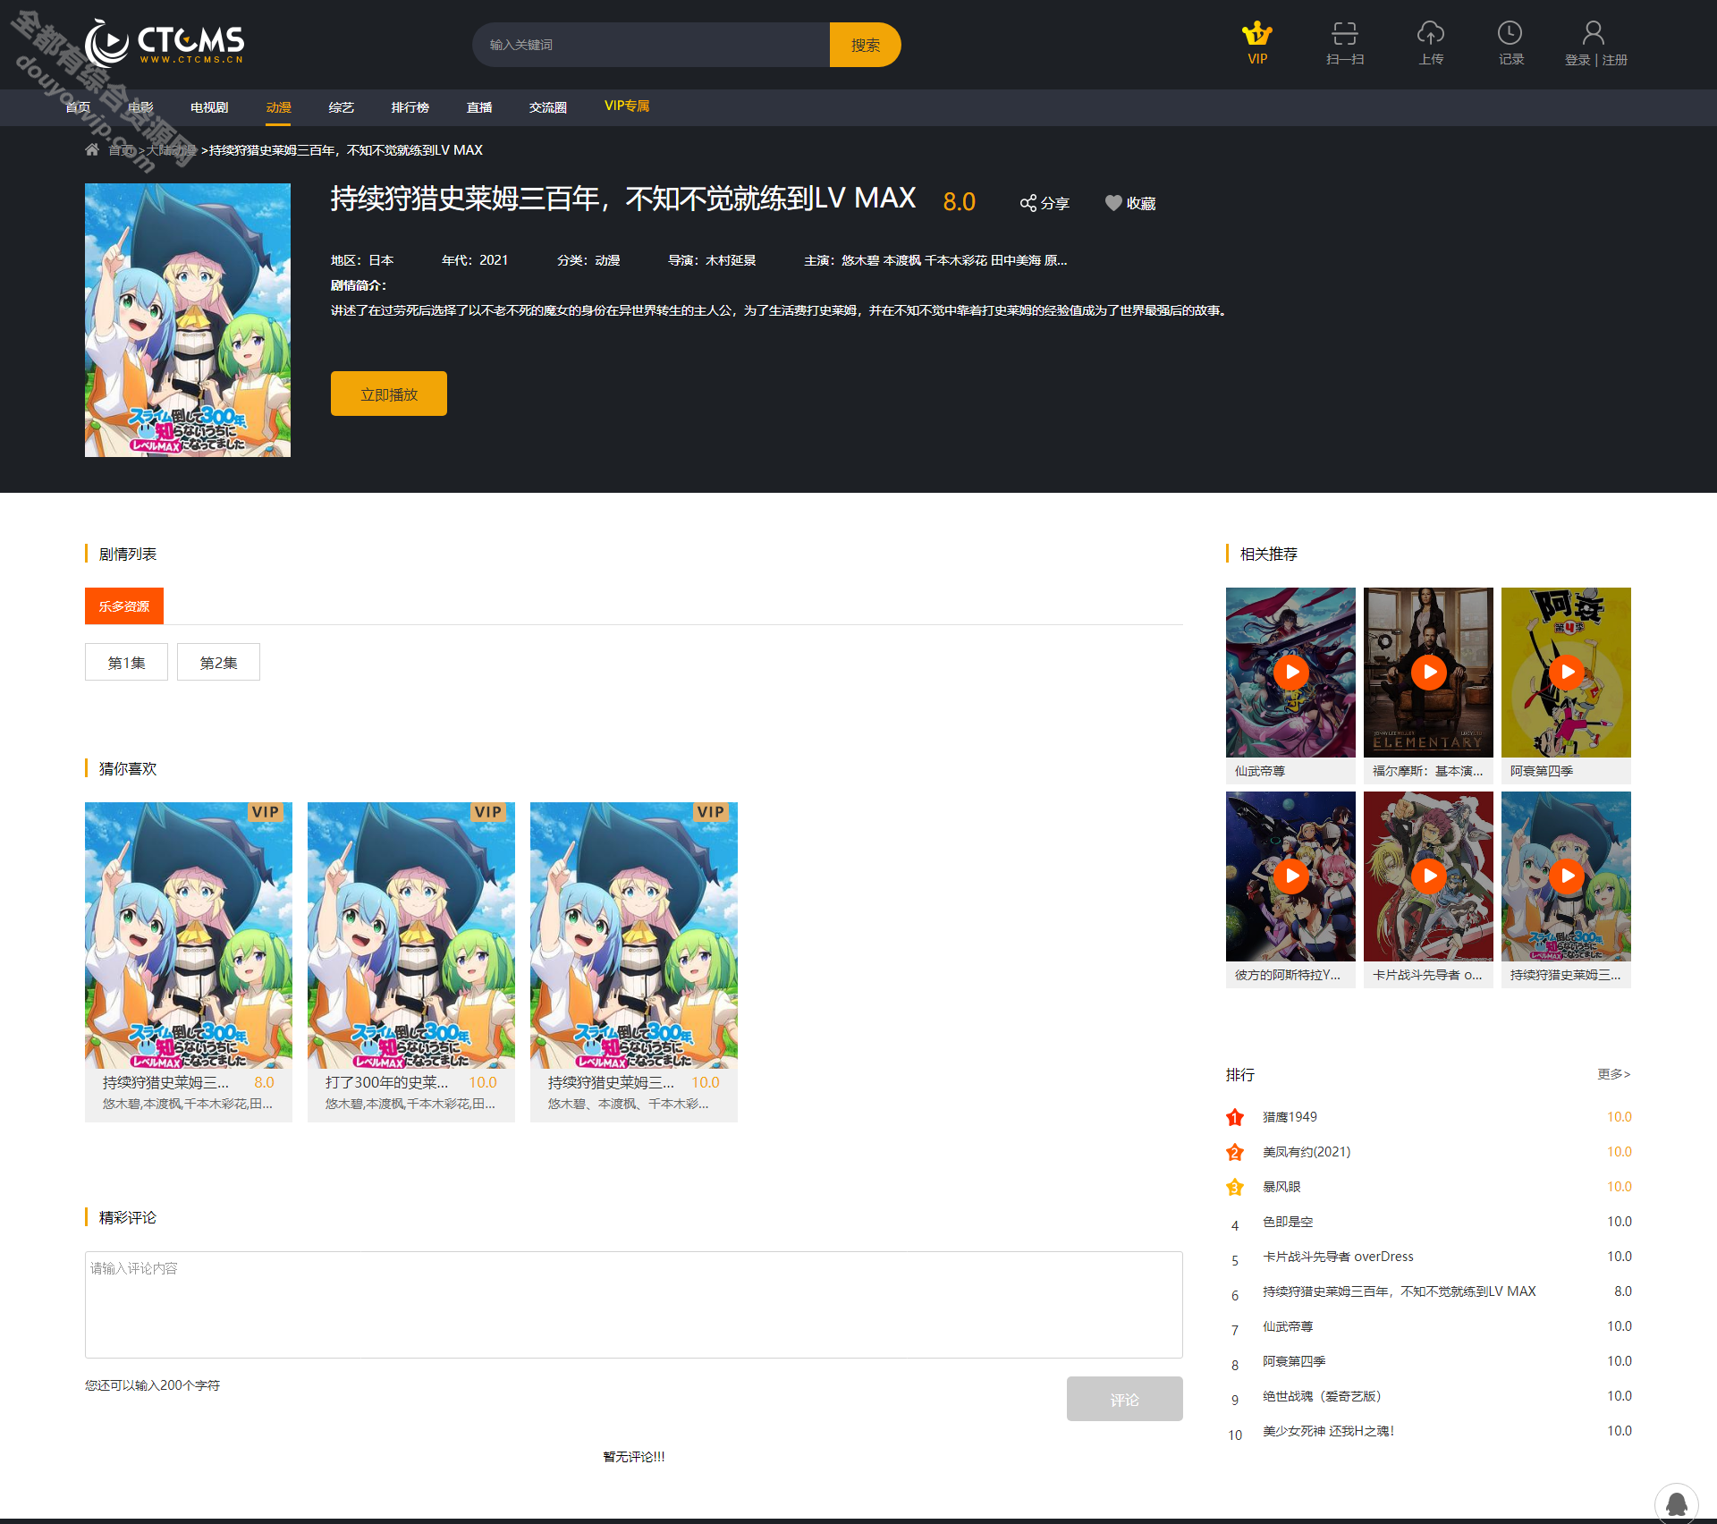
Task: Open 排行榜 navigation item
Action: click(410, 107)
